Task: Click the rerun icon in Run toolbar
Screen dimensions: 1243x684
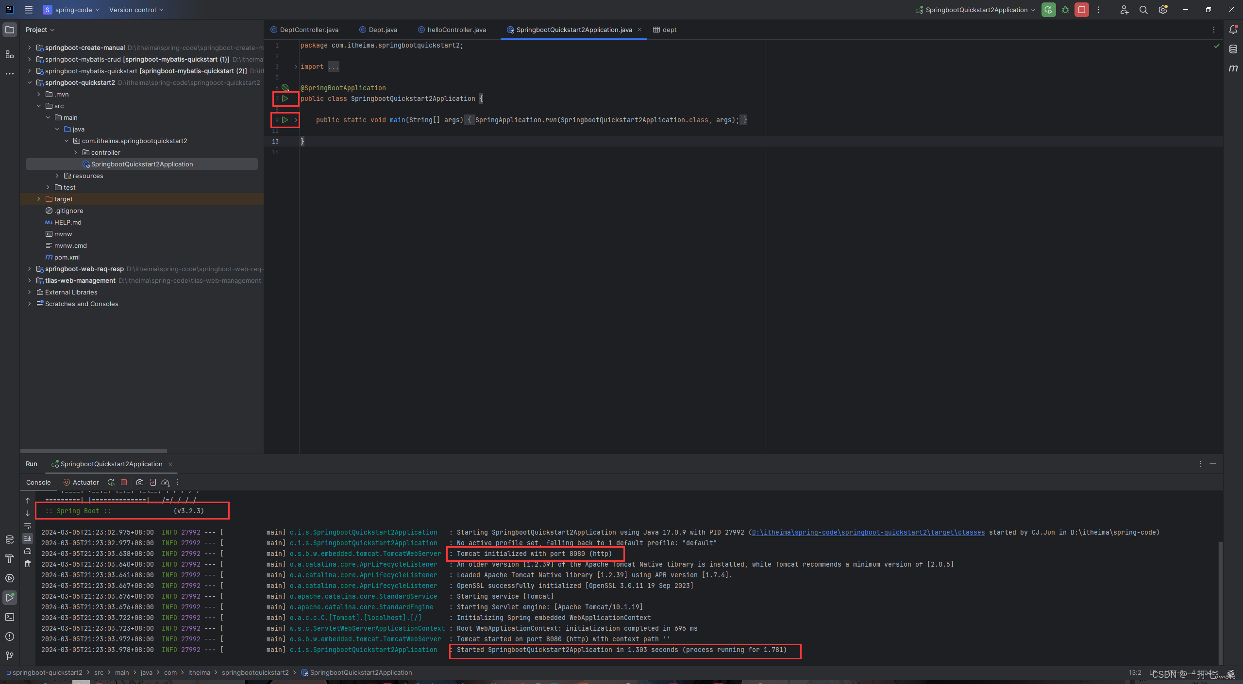Action: coord(111,482)
